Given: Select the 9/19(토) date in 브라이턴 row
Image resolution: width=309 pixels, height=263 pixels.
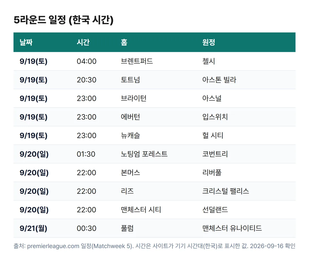Looking at the screenshot, I should 33,98.
